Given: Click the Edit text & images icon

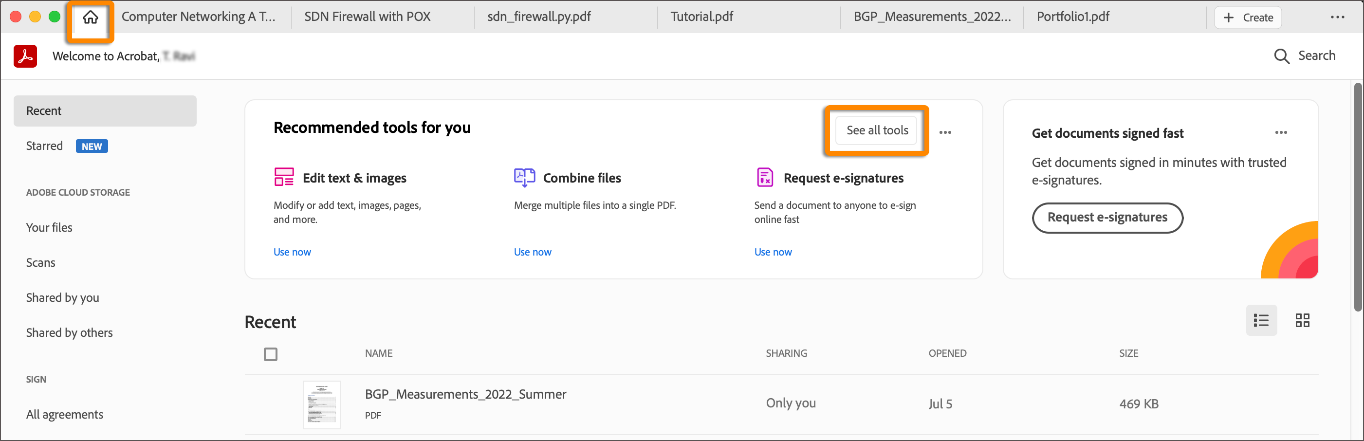Looking at the screenshot, I should (284, 177).
